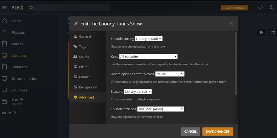Click 'Choose whether to display seasons.' text

click(x=136, y=99)
